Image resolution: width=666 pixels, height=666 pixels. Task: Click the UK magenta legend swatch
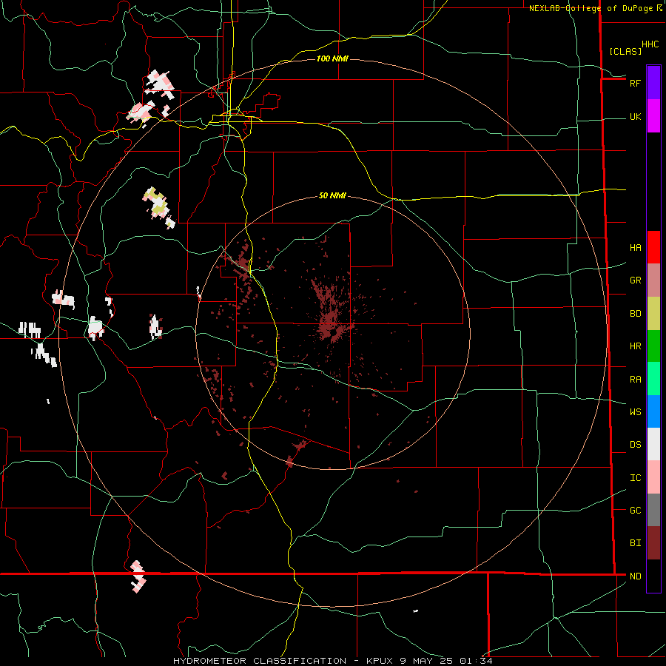[653, 116]
